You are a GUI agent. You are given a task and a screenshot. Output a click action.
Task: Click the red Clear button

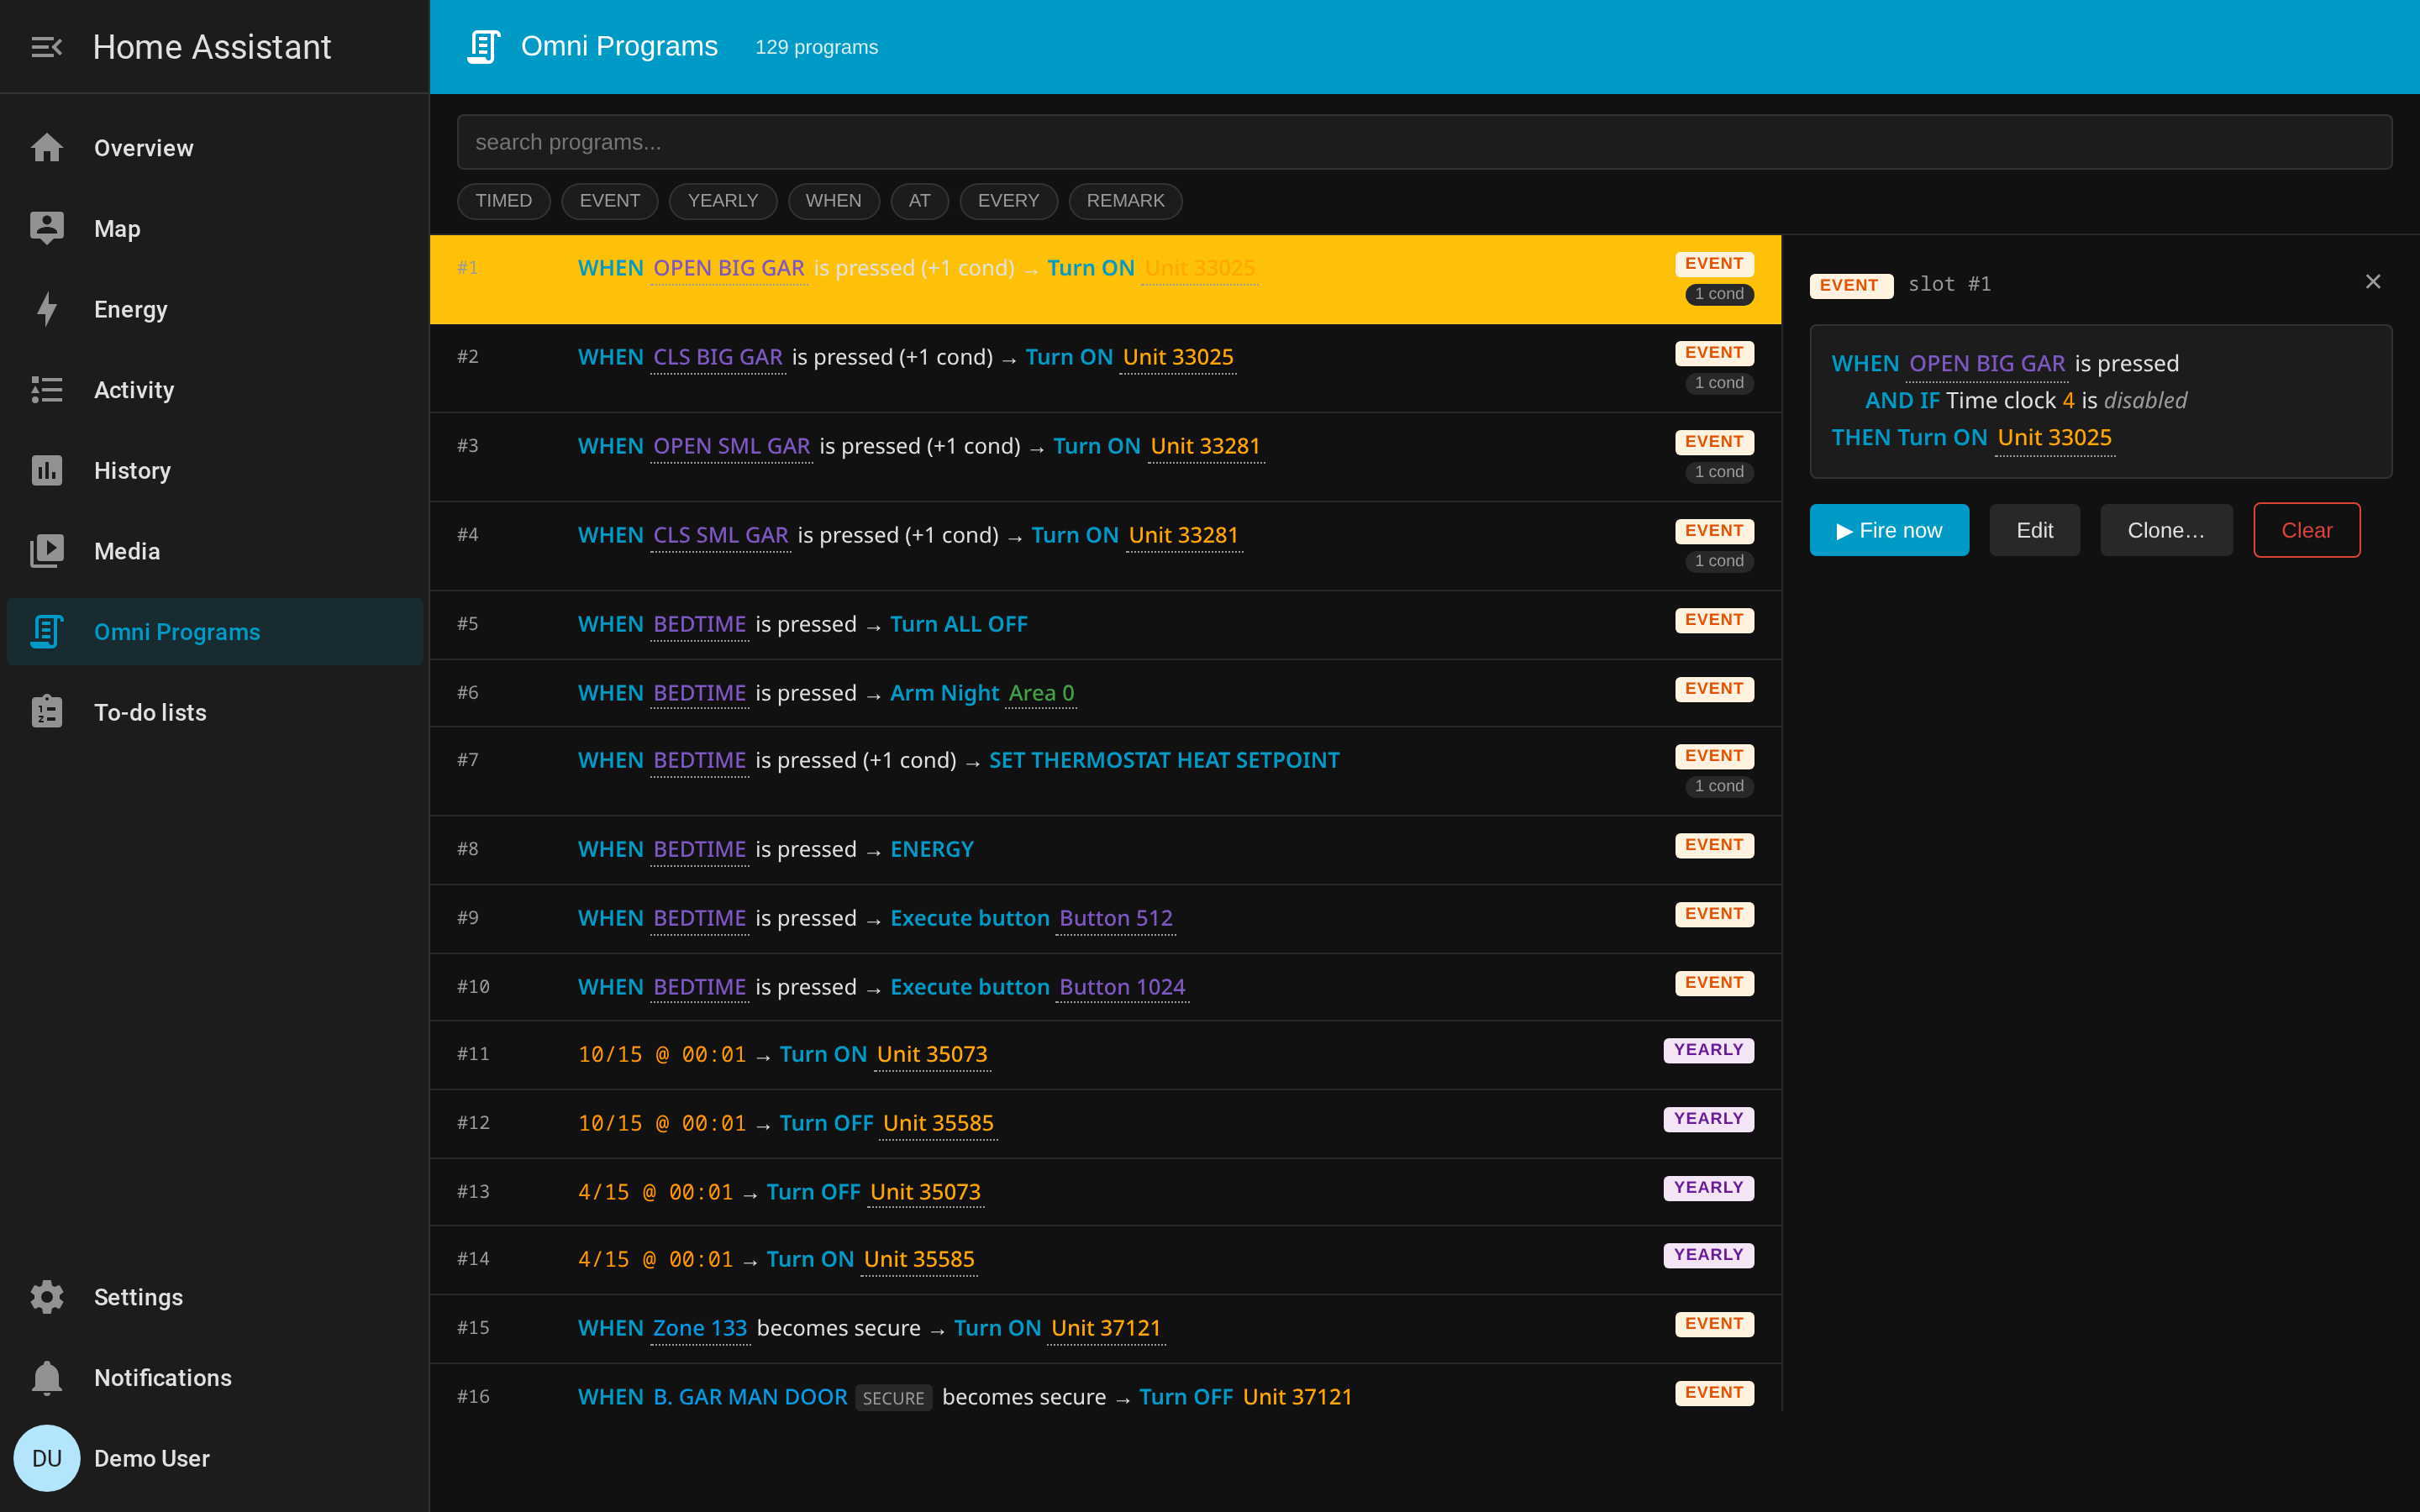point(2307,530)
